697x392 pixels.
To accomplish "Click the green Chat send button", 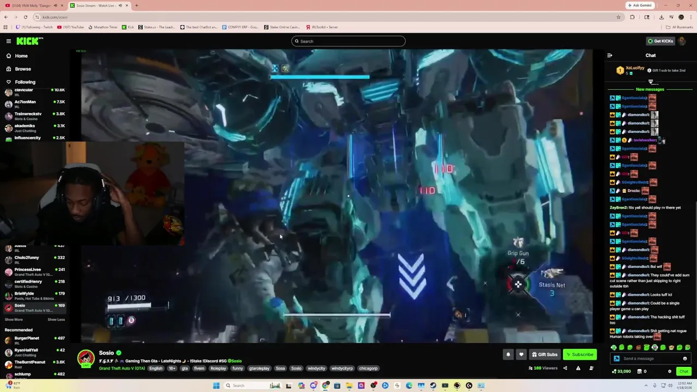I will point(684,372).
